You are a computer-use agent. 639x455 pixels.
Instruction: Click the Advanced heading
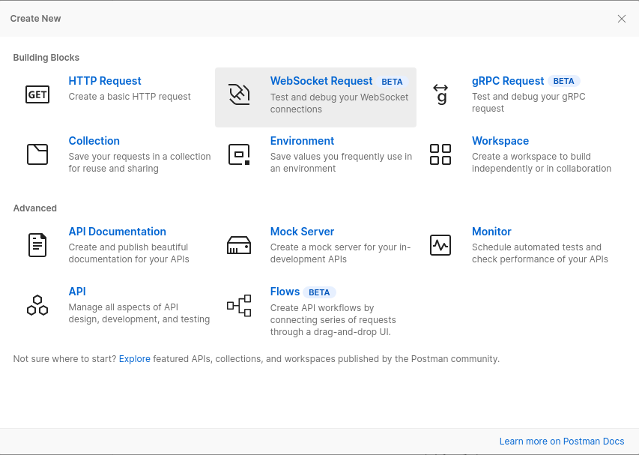coord(34,208)
